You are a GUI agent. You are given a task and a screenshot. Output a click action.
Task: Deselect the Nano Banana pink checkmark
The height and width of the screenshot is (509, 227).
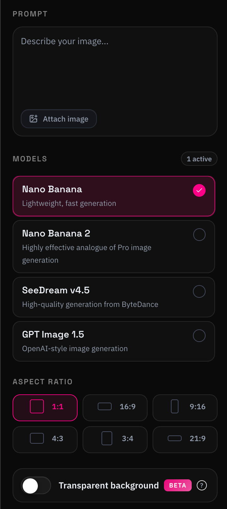199,190
